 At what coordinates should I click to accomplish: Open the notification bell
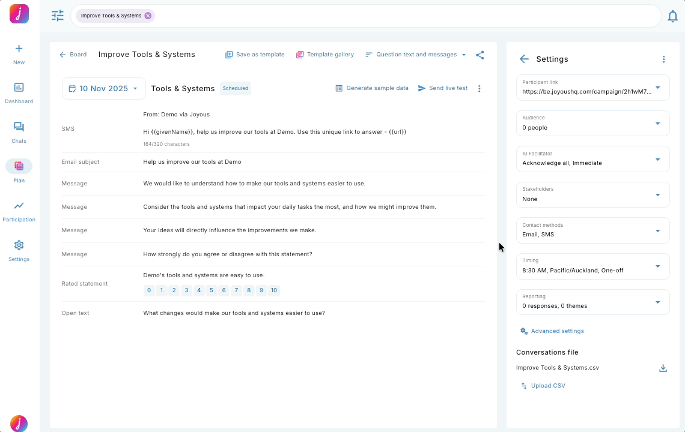pyautogui.click(x=672, y=16)
